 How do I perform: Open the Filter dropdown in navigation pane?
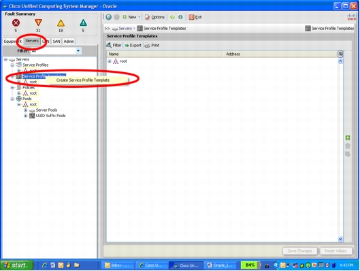tap(78, 51)
